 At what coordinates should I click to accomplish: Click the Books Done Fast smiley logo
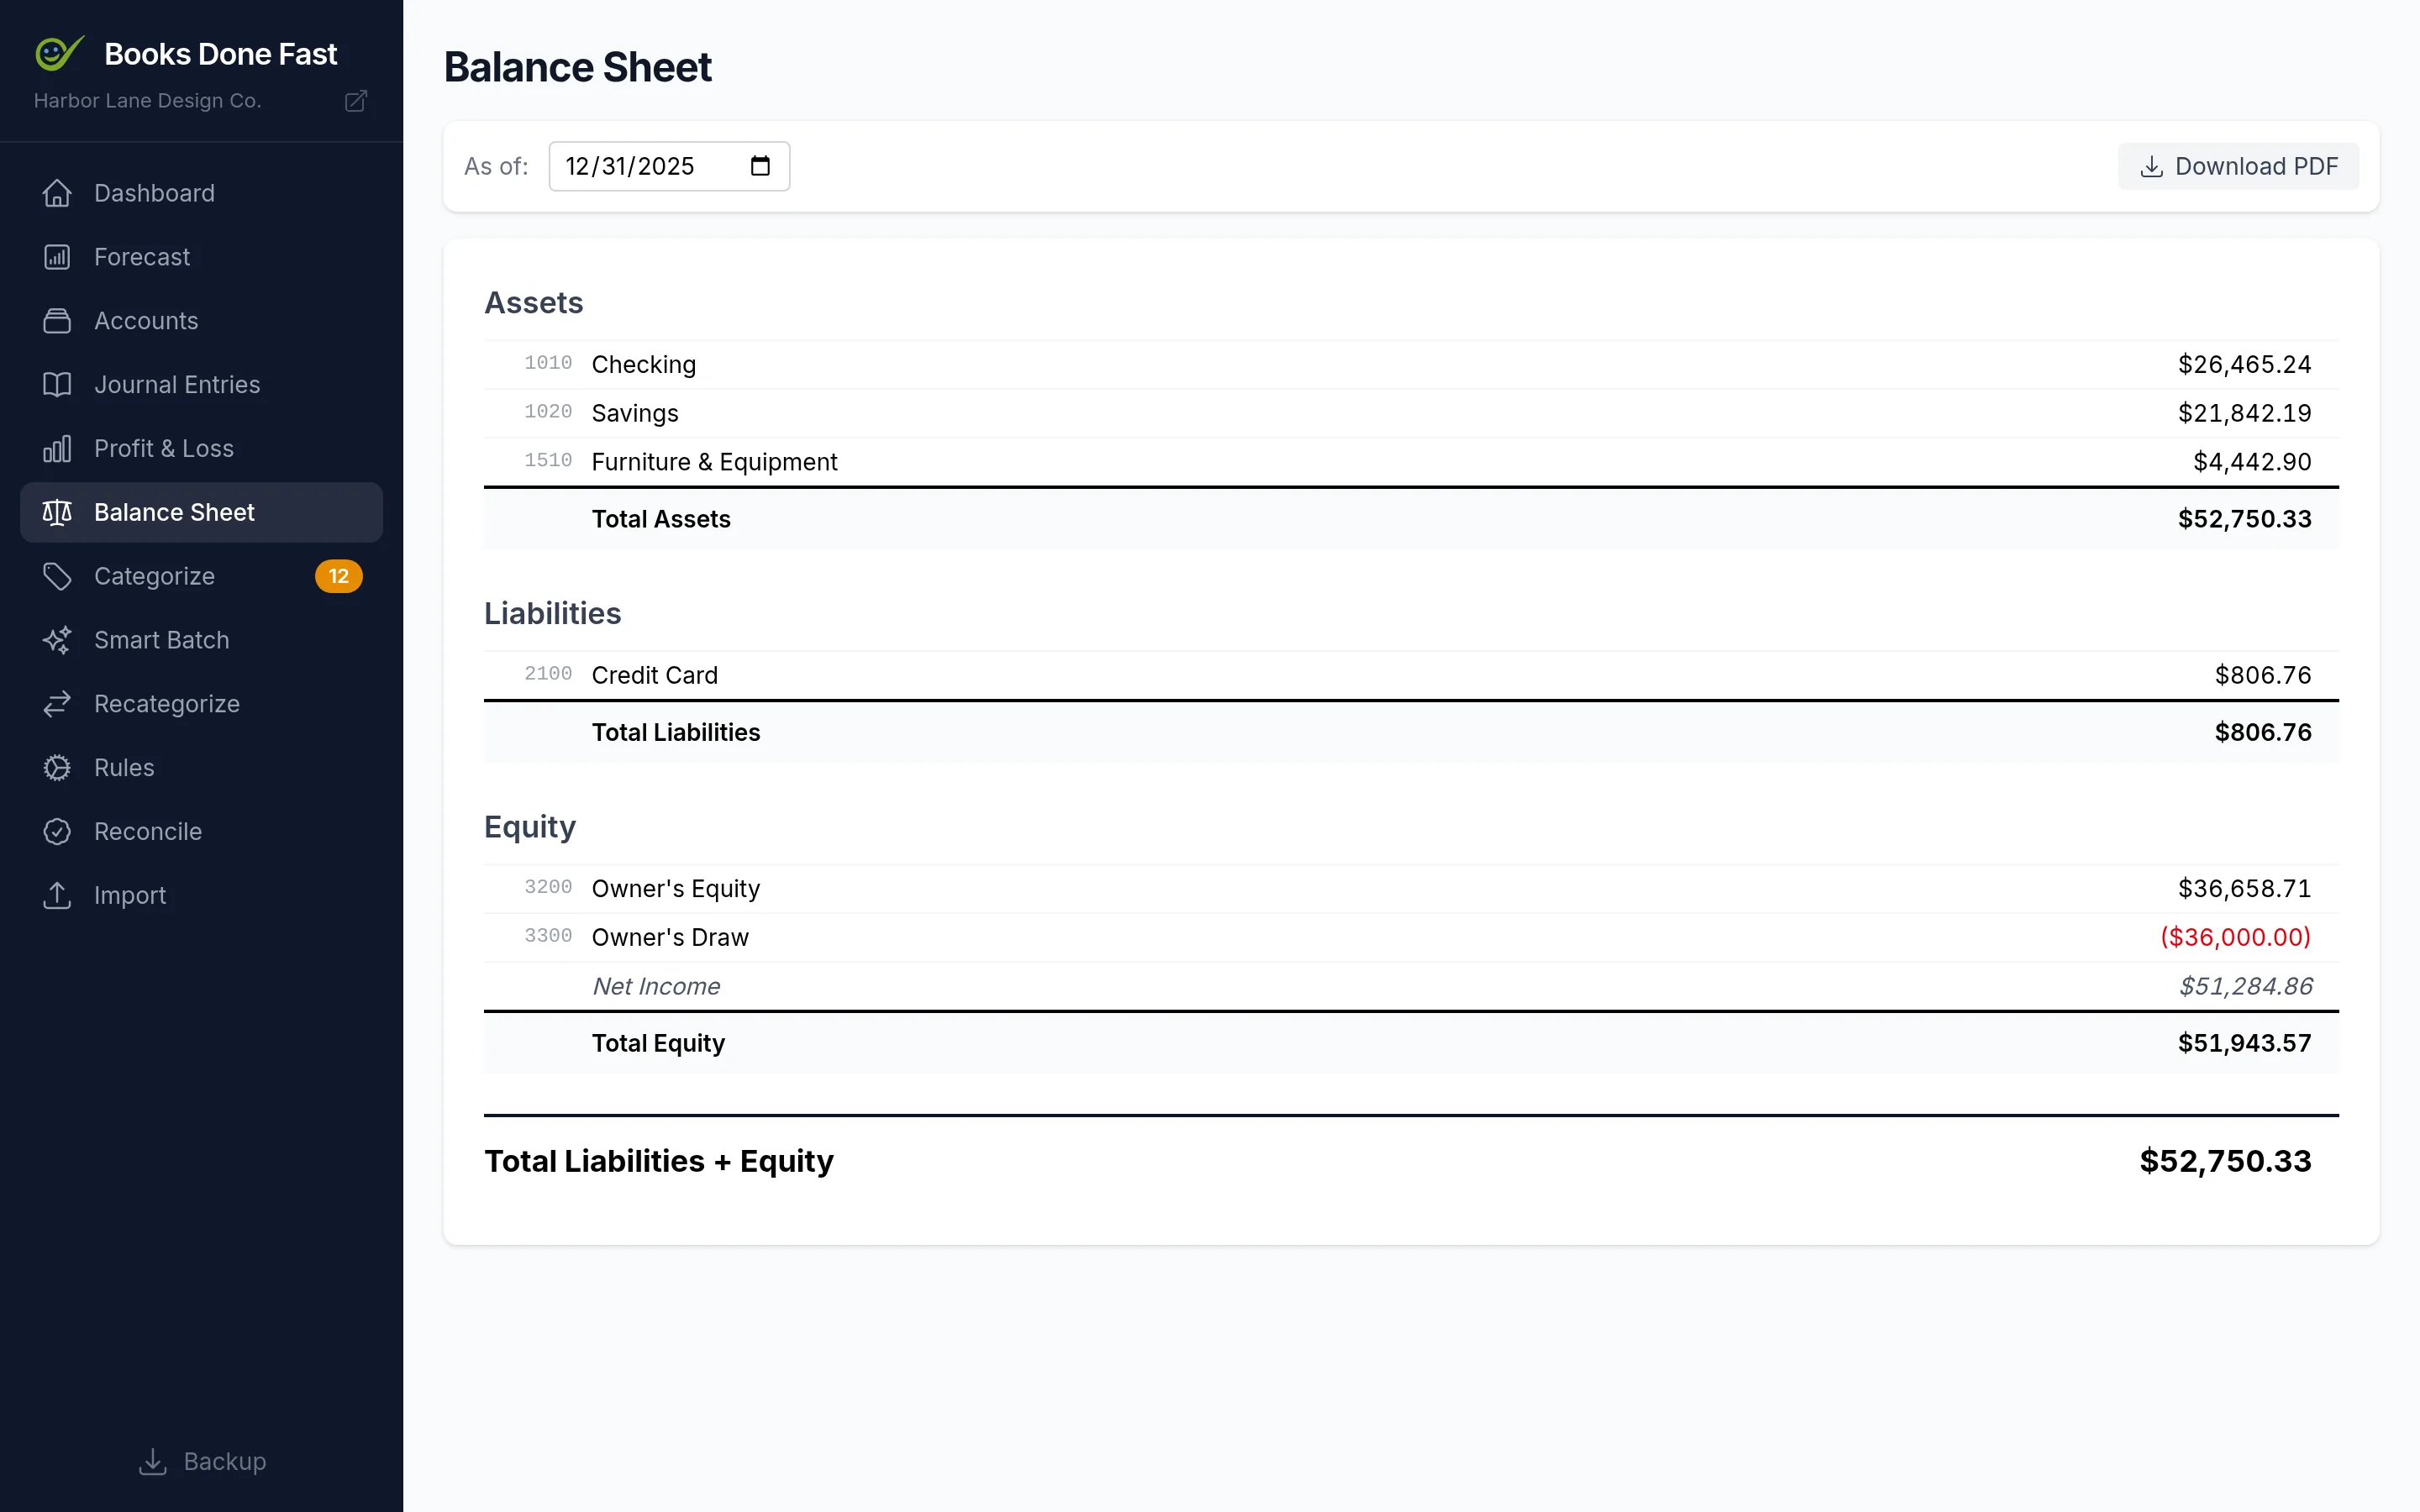coord(59,53)
